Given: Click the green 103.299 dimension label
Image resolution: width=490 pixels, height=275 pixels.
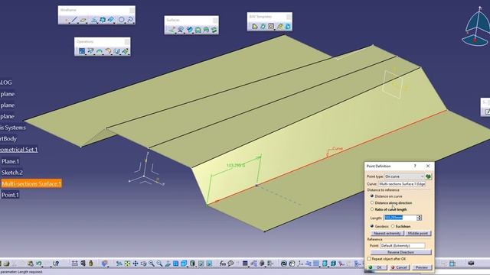Looking at the screenshot, I should pos(236,165).
